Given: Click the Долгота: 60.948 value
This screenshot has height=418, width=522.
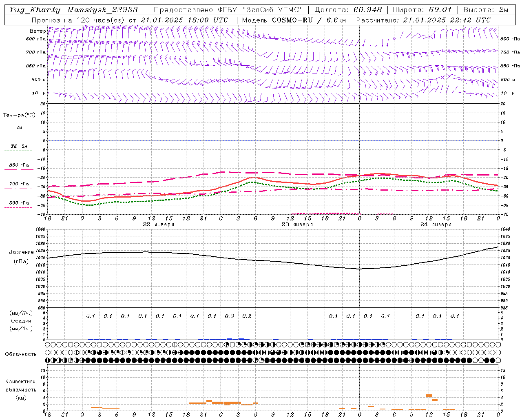Looking at the screenshot, I should coord(348,10).
